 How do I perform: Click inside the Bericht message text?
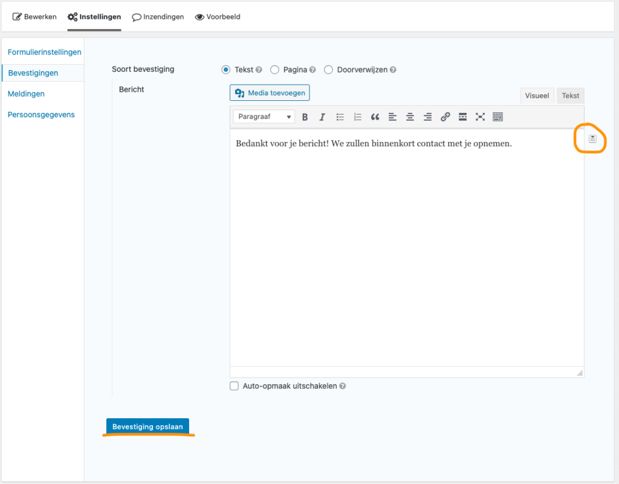[x=374, y=144]
